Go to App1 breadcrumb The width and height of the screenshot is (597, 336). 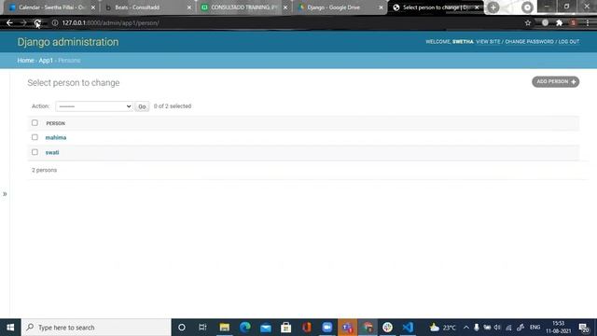click(x=46, y=60)
